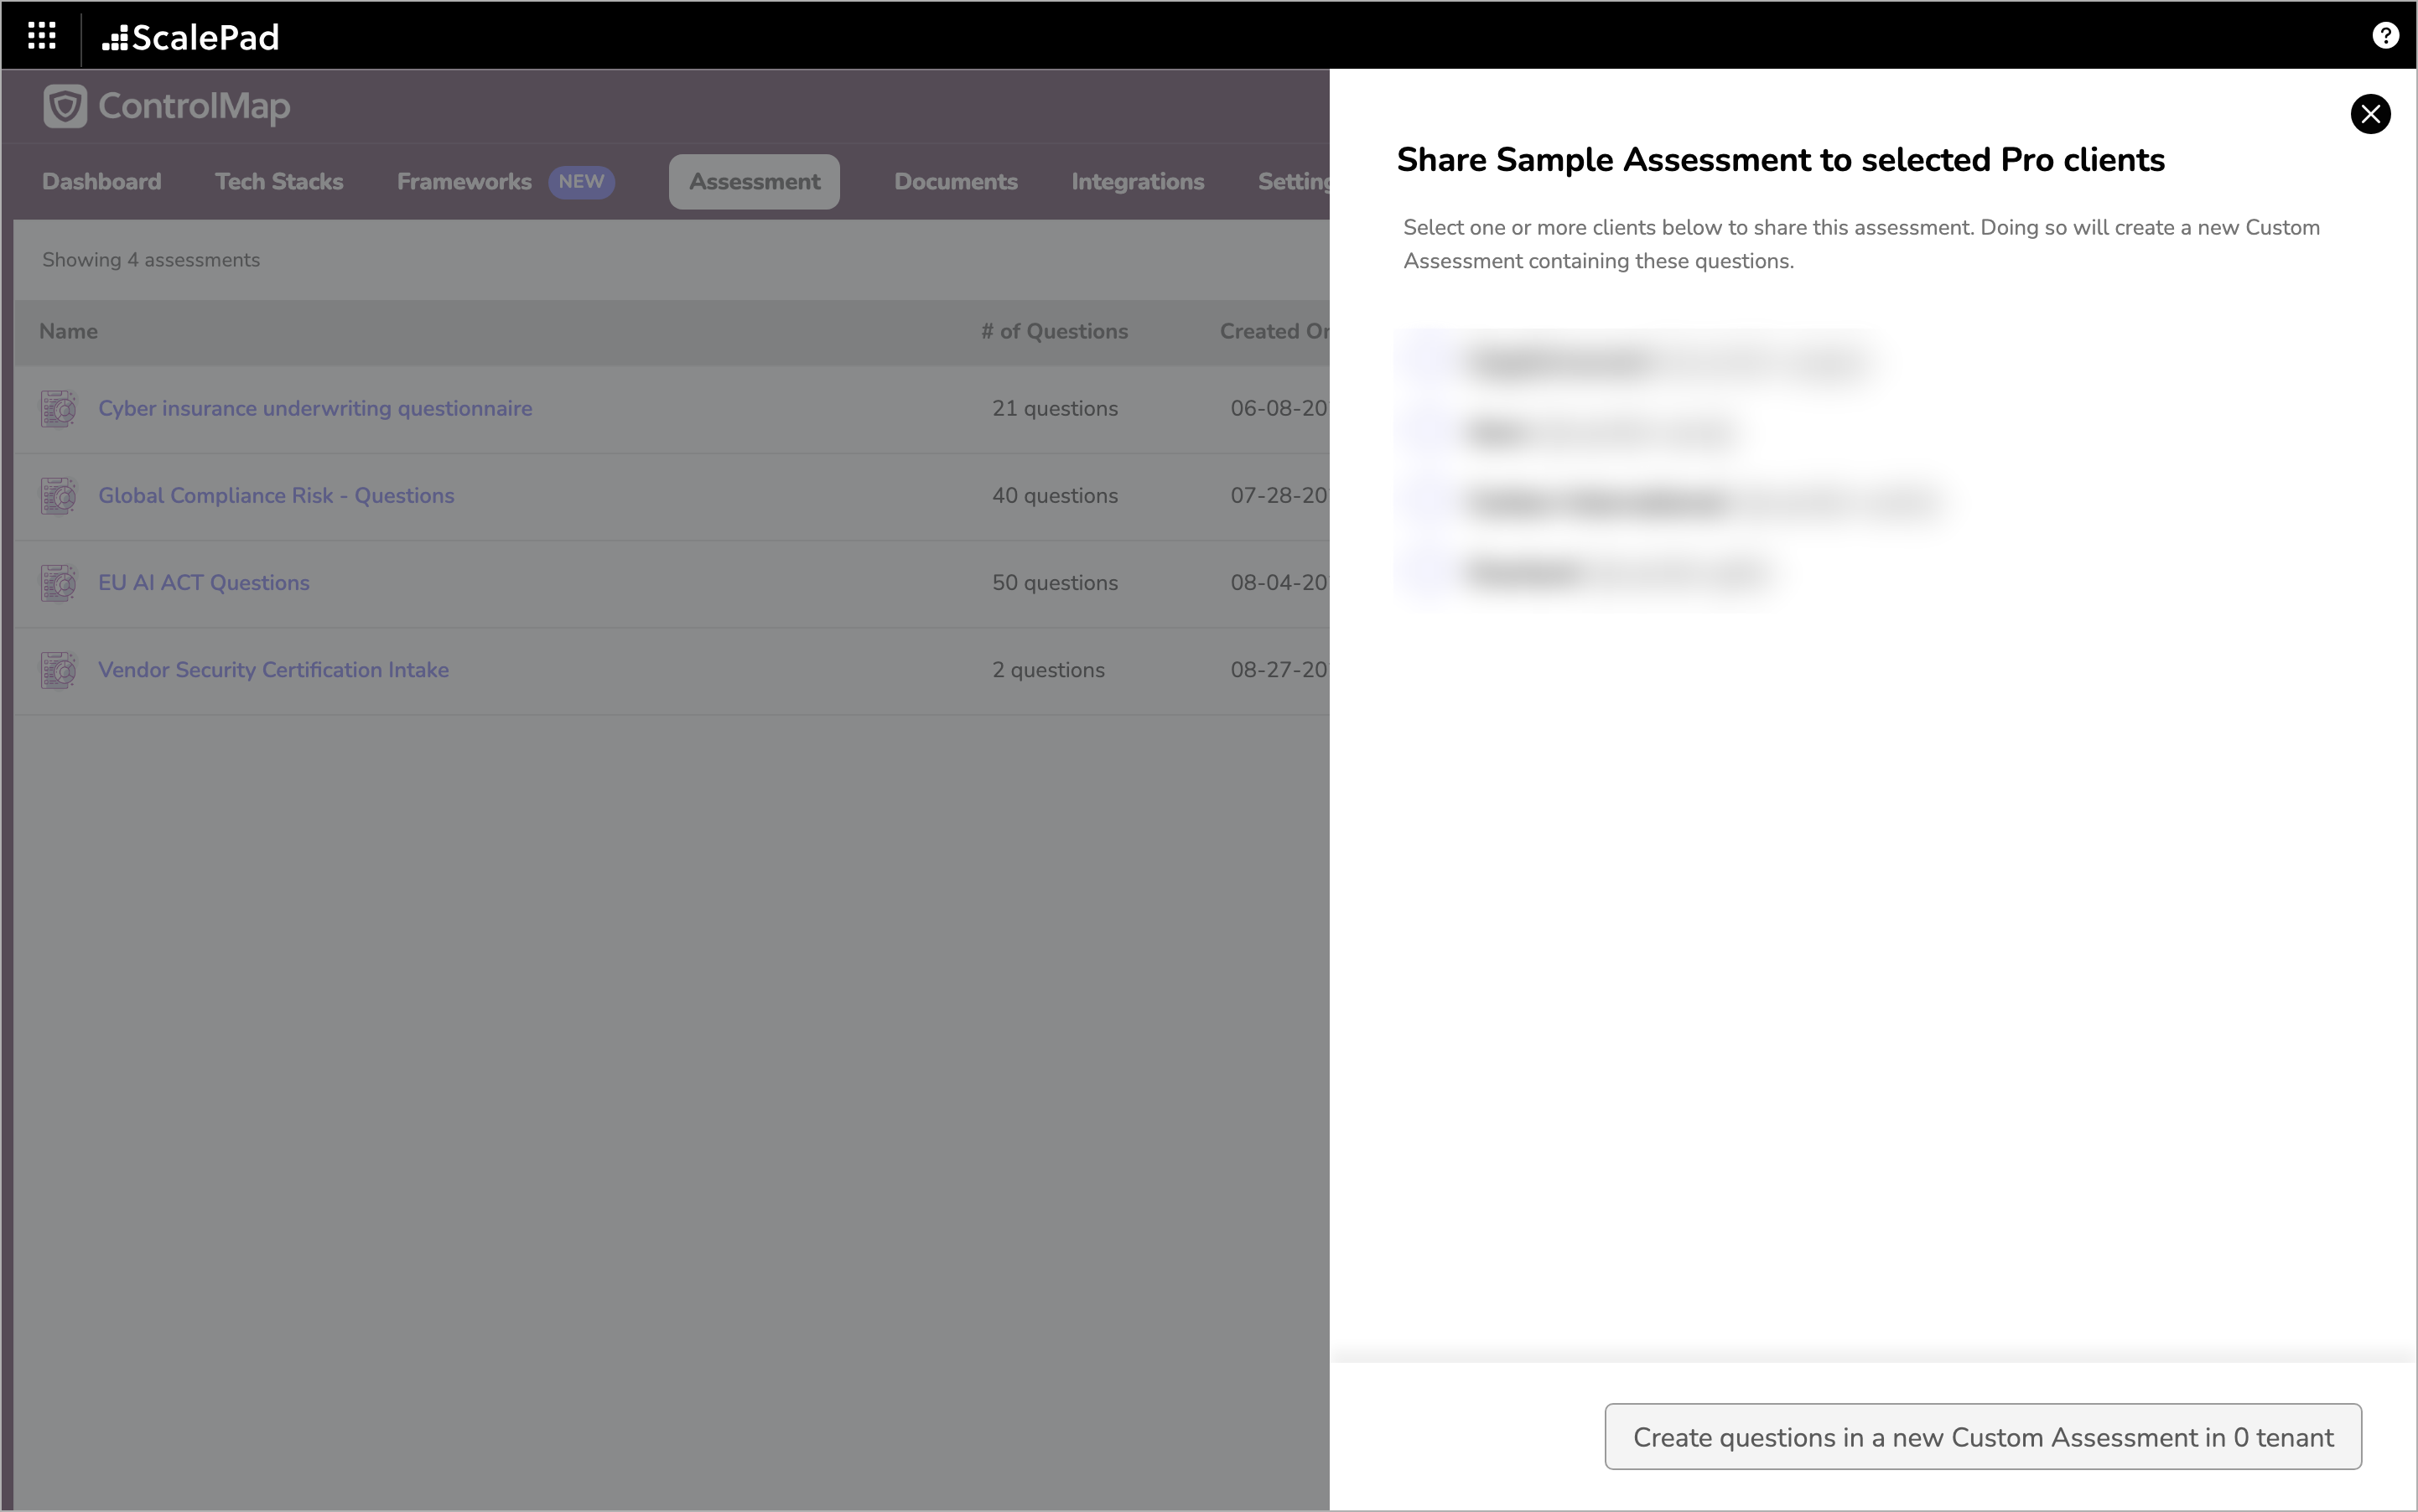Navigate to the Integrations tab
Viewport: 2418px width, 1512px height.
coord(1138,182)
